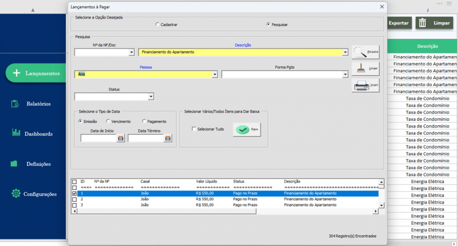This screenshot has height=246, width=458.
Task: Open calendar picker for Data de Início
Action: pos(121,138)
